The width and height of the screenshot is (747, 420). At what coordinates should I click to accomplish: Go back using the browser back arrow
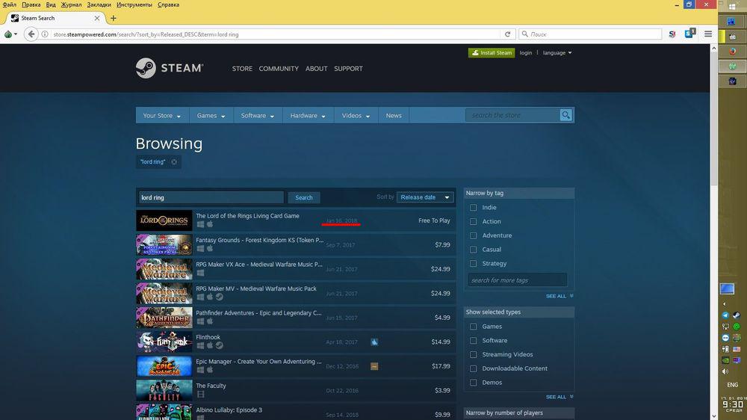point(31,34)
